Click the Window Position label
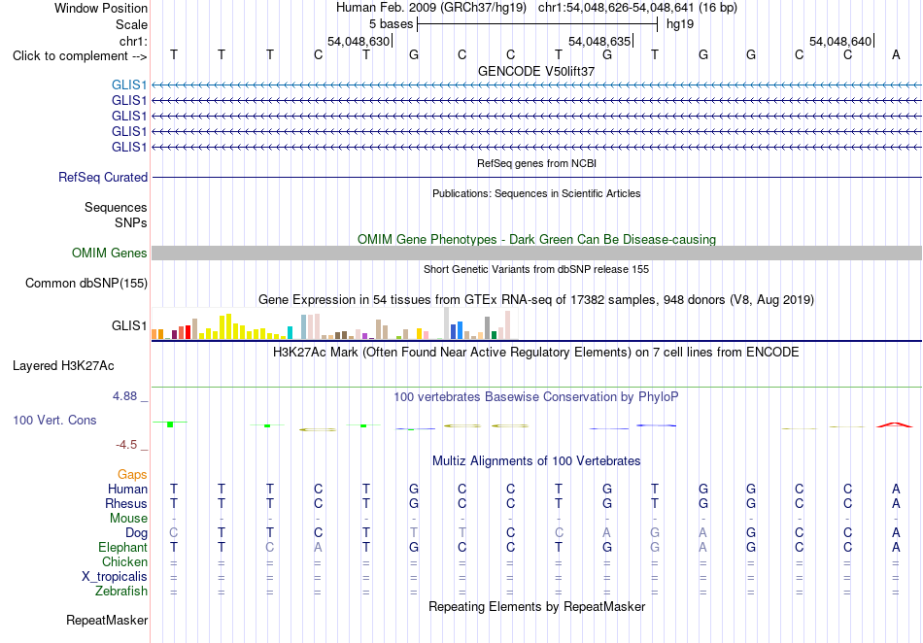This screenshot has height=643, width=923. point(101,8)
